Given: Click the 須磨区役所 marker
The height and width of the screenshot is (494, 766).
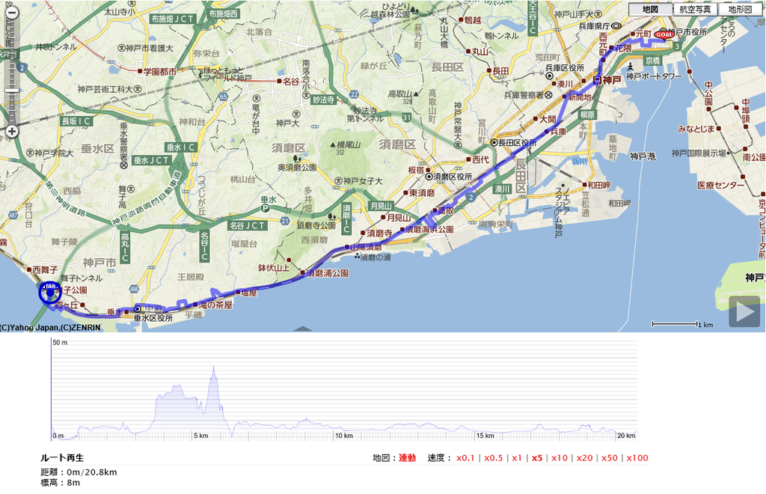Looking at the screenshot, I should 429,177.
